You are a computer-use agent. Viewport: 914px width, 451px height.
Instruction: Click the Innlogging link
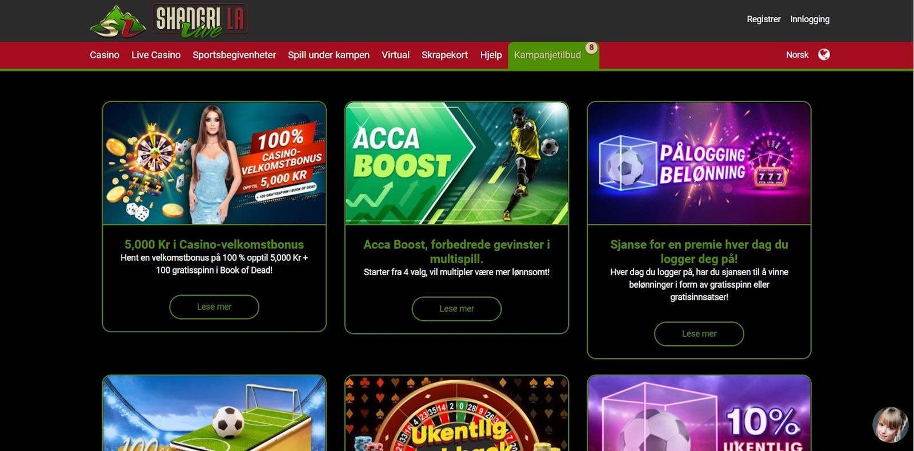[x=809, y=19]
